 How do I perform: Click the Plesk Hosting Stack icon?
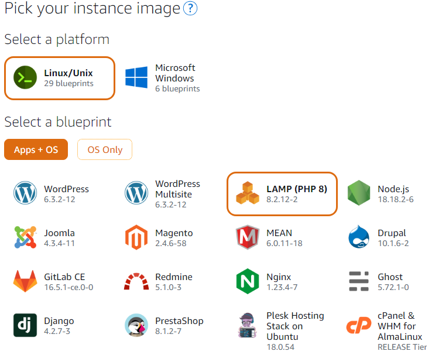[x=248, y=325]
